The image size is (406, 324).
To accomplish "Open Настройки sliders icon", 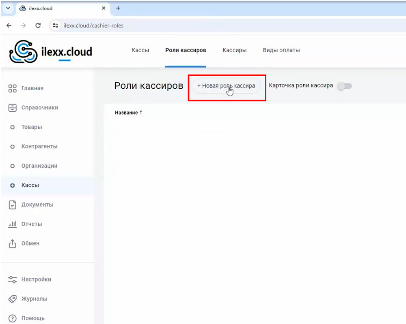I will point(13,279).
